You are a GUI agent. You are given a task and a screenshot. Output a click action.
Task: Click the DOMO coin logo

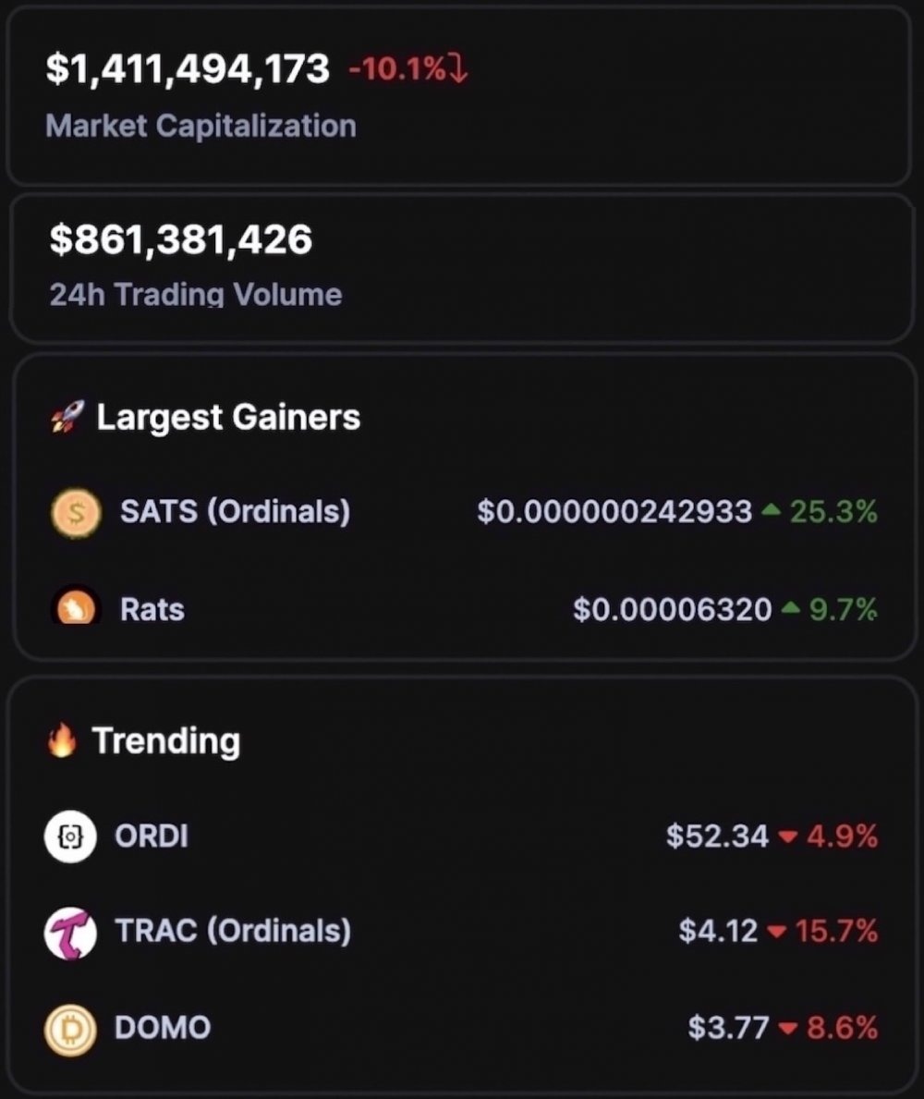[x=70, y=1029]
